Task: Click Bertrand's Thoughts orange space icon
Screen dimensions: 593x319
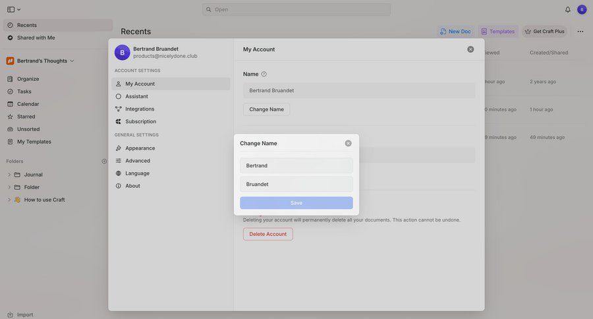Action: click(10, 61)
